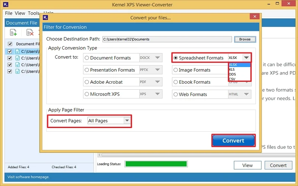298x186 pixels.
Task: Click the View button in main window
Action: 247,165
